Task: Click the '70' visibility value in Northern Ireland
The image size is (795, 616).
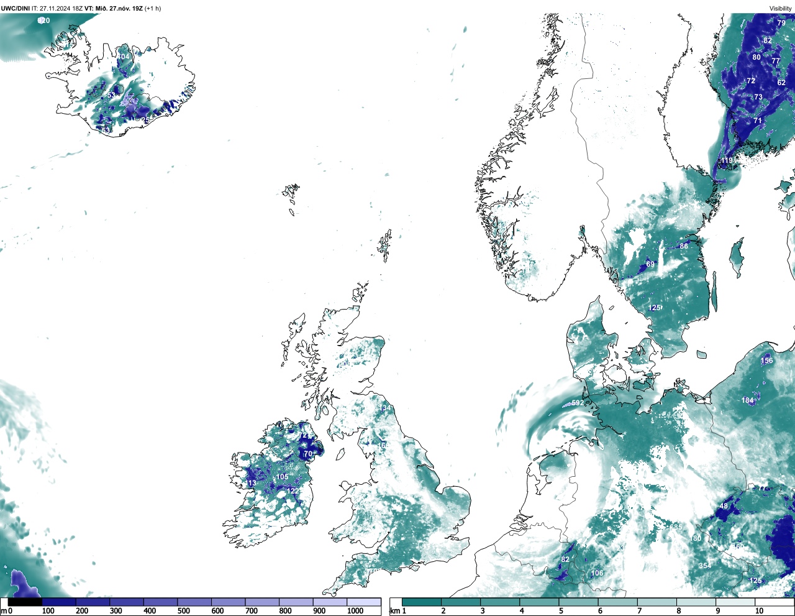Action: click(307, 454)
